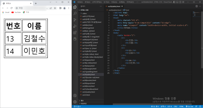Open the 터미널(T) menu
Viewport: 203px width, 108px height.
[130, 2]
